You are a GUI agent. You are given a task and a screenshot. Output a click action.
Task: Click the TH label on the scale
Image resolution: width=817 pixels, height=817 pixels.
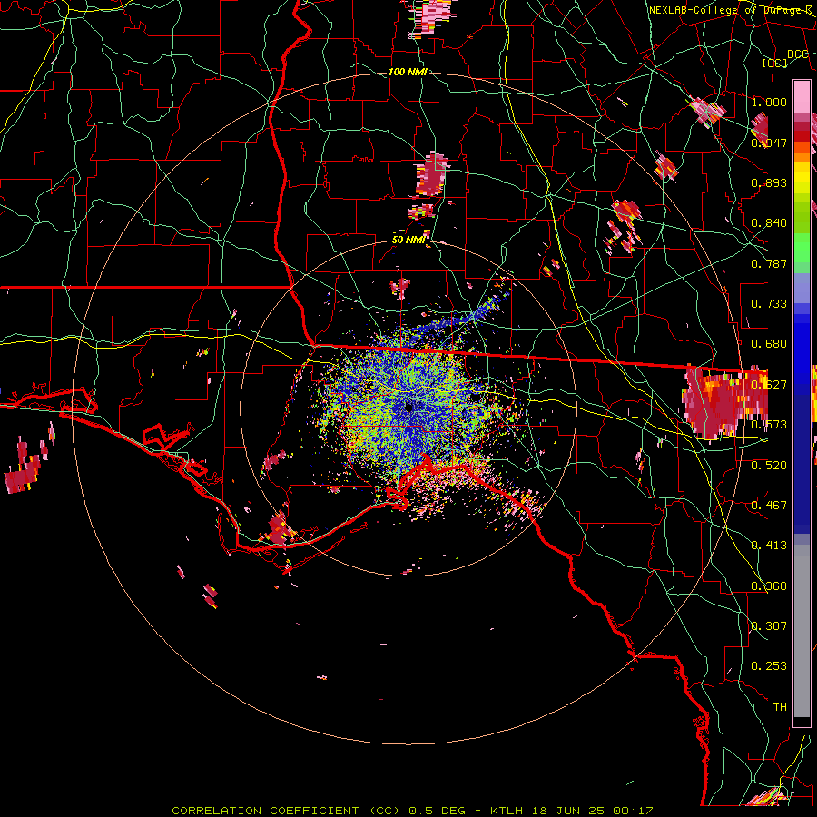(x=780, y=706)
